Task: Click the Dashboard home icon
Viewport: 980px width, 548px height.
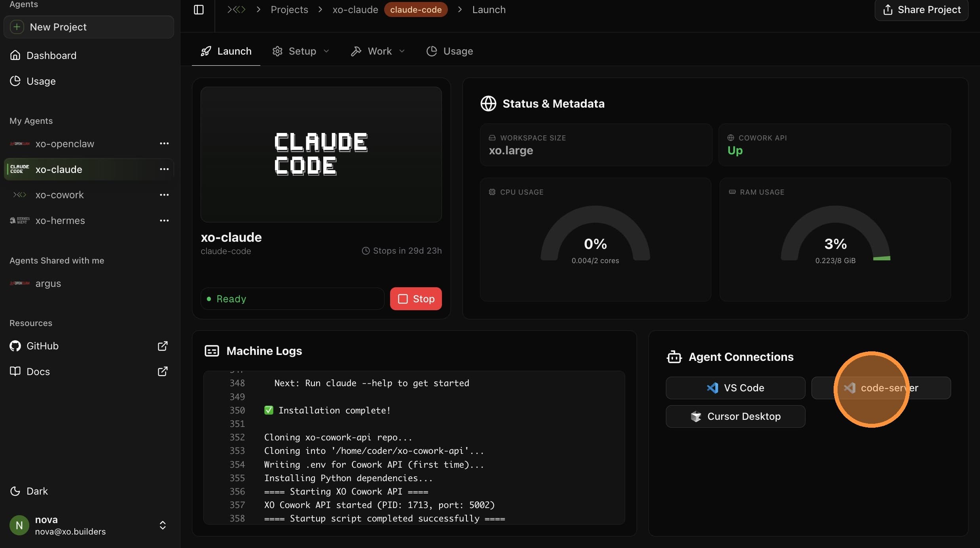Action: [x=15, y=55]
